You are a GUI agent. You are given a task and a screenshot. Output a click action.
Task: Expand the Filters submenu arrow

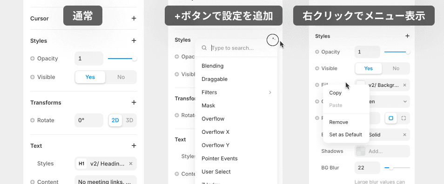coord(270,92)
